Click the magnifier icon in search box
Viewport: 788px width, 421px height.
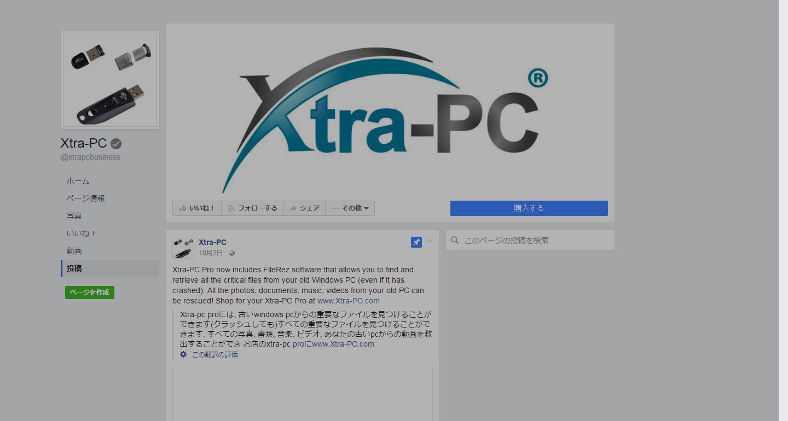click(455, 241)
